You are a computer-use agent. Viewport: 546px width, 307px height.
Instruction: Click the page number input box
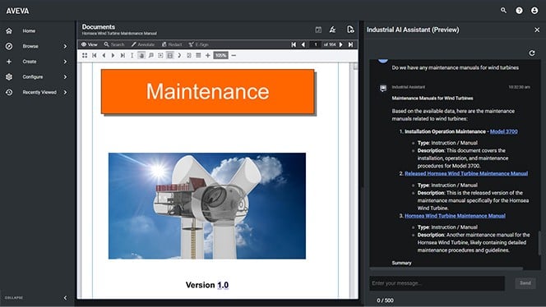[x=316, y=44]
